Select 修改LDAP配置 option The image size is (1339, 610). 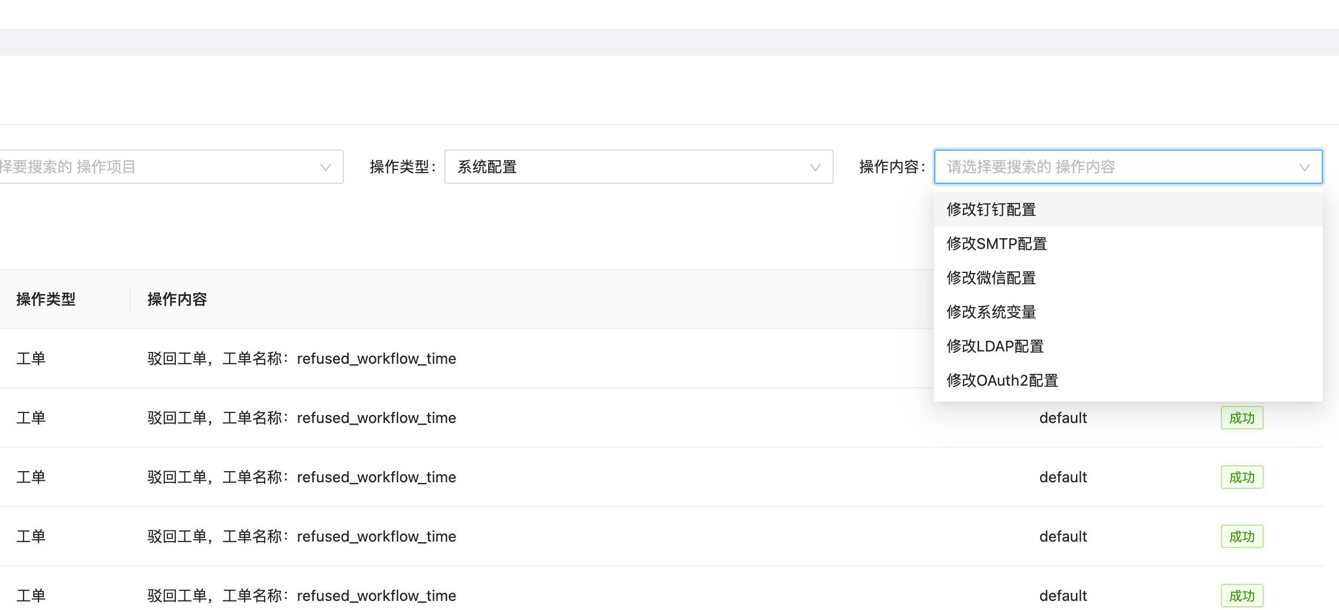click(996, 346)
